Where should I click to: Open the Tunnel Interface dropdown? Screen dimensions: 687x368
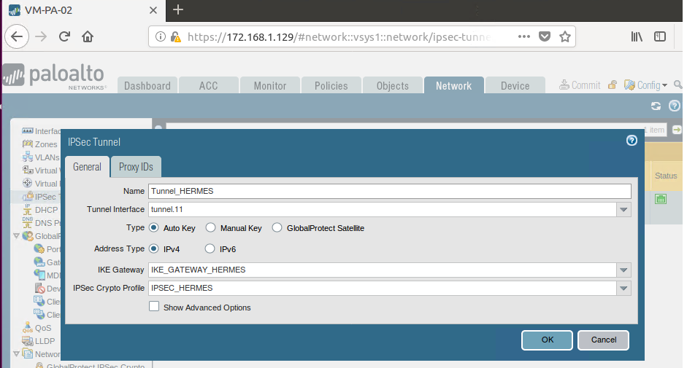(623, 210)
